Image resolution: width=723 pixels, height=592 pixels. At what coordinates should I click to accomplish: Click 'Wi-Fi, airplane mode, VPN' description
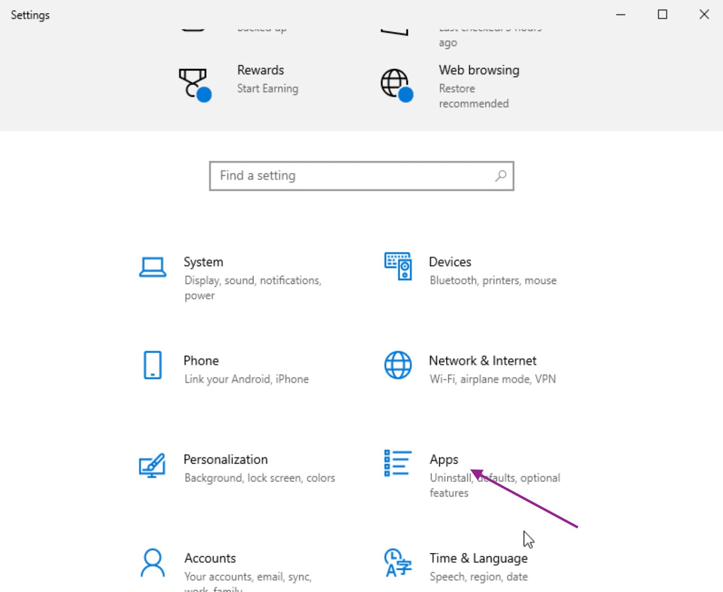point(492,379)
